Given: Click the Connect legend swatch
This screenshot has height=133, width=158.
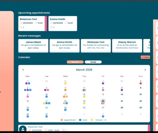Looking at the screenshot, I should coord(92,120).
